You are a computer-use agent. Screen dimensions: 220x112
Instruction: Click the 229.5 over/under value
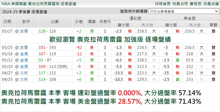pyautogui.click(x=142, y=79)
